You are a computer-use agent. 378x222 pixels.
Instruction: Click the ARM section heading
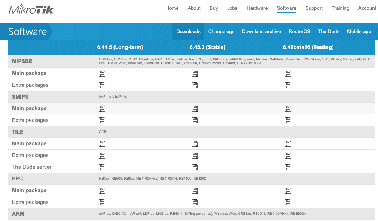pos(18,214)
